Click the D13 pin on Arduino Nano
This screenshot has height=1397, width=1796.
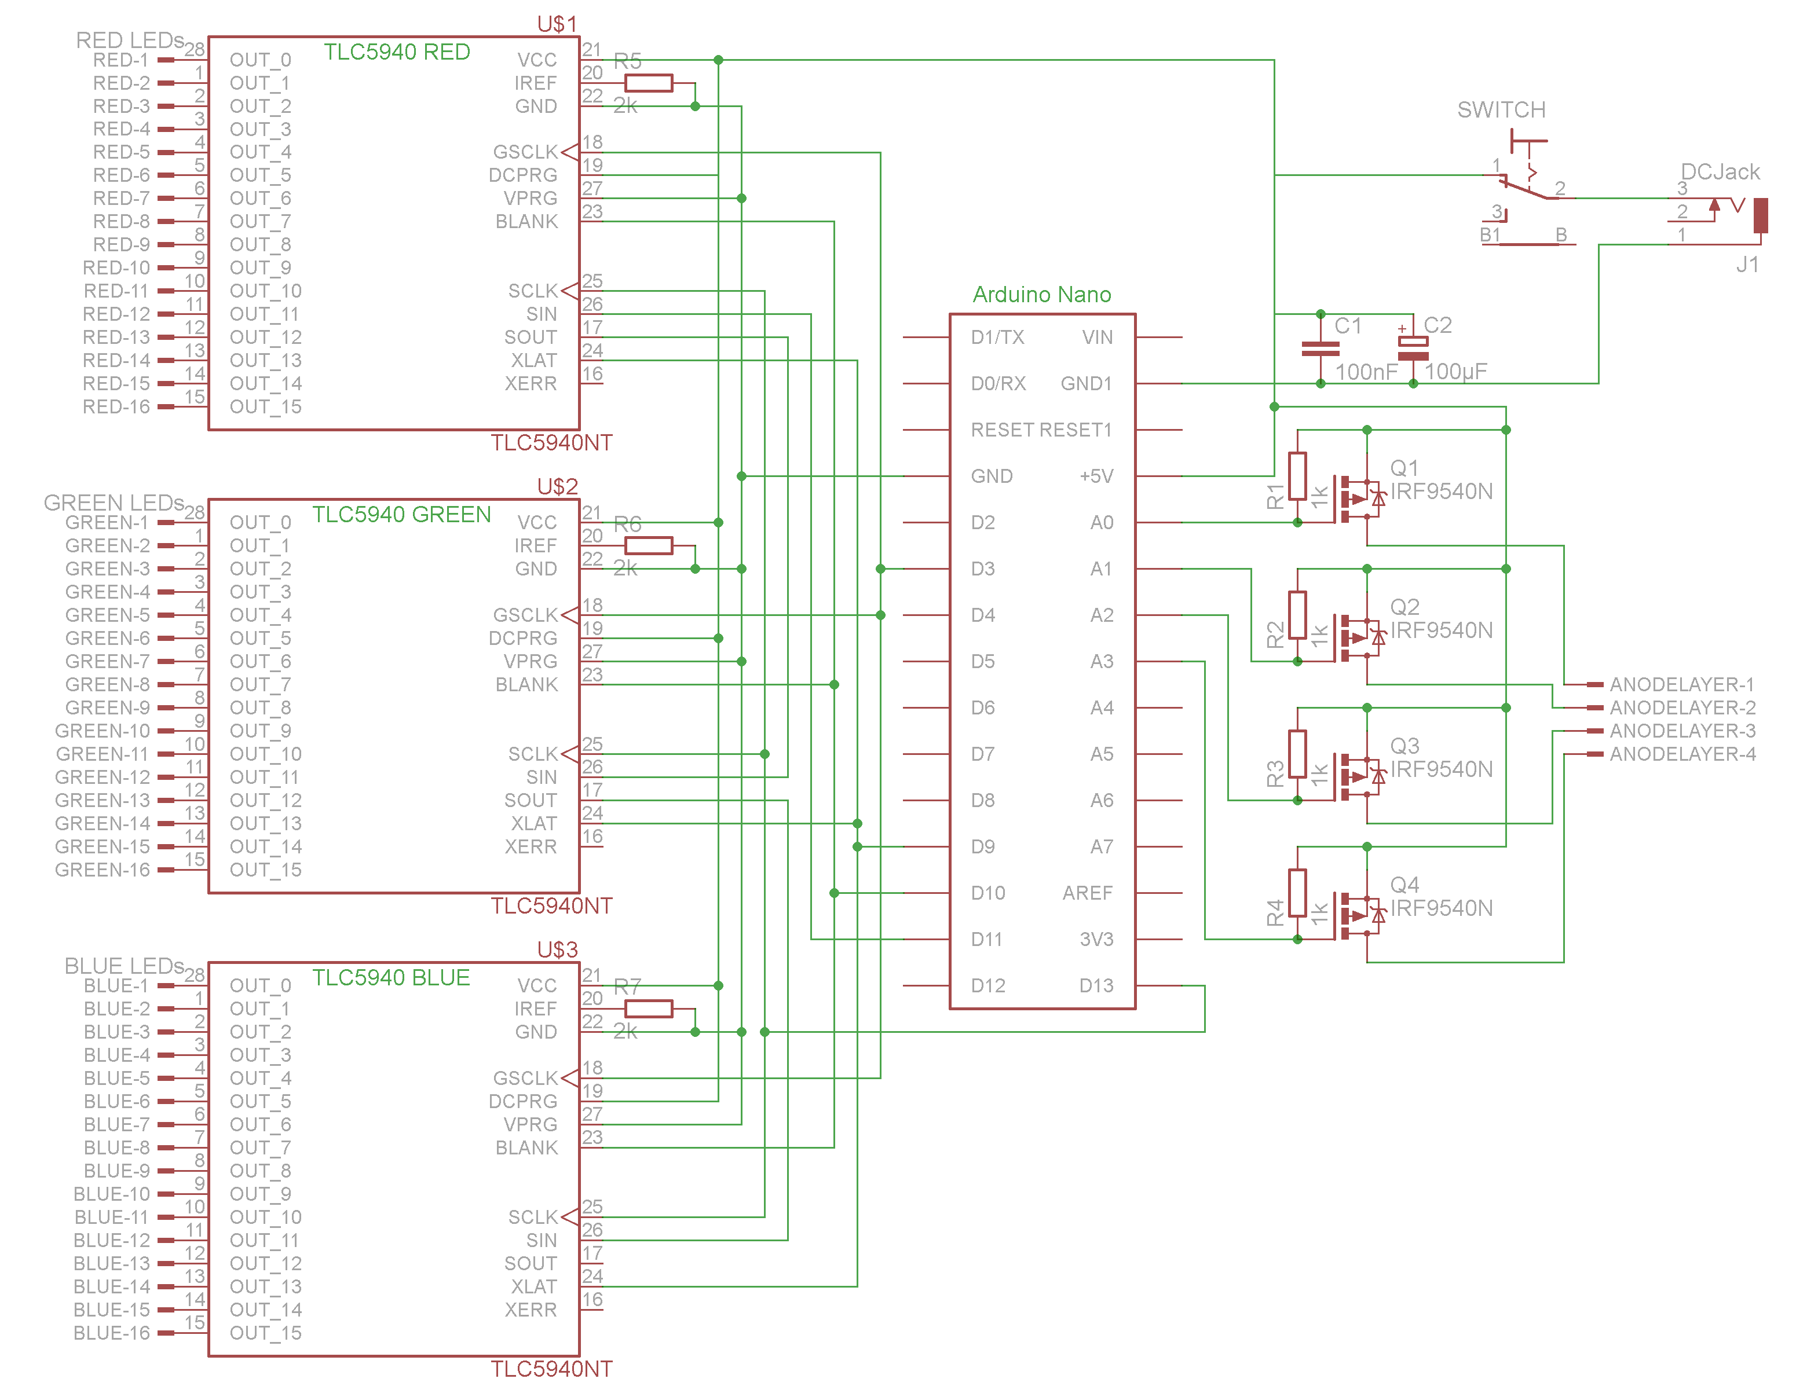1159,986
